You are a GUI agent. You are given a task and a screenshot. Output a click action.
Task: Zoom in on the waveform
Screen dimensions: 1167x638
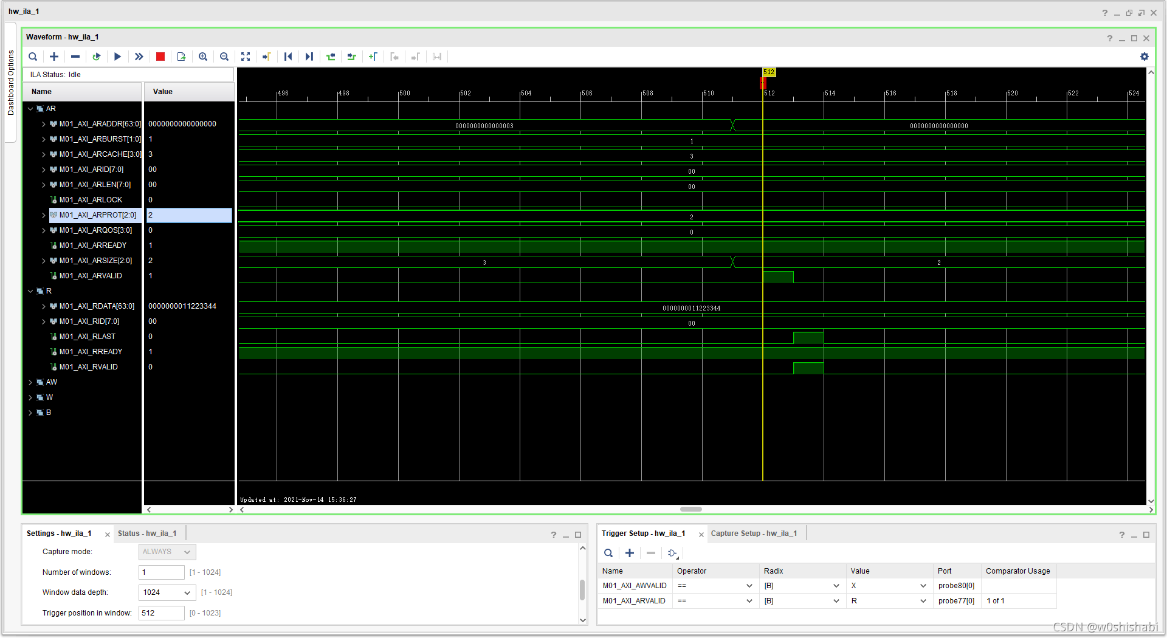(x=203, y=57)
